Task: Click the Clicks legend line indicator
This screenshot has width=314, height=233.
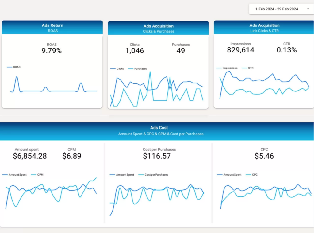Action: pyautogui.click(x=113, y=69)
